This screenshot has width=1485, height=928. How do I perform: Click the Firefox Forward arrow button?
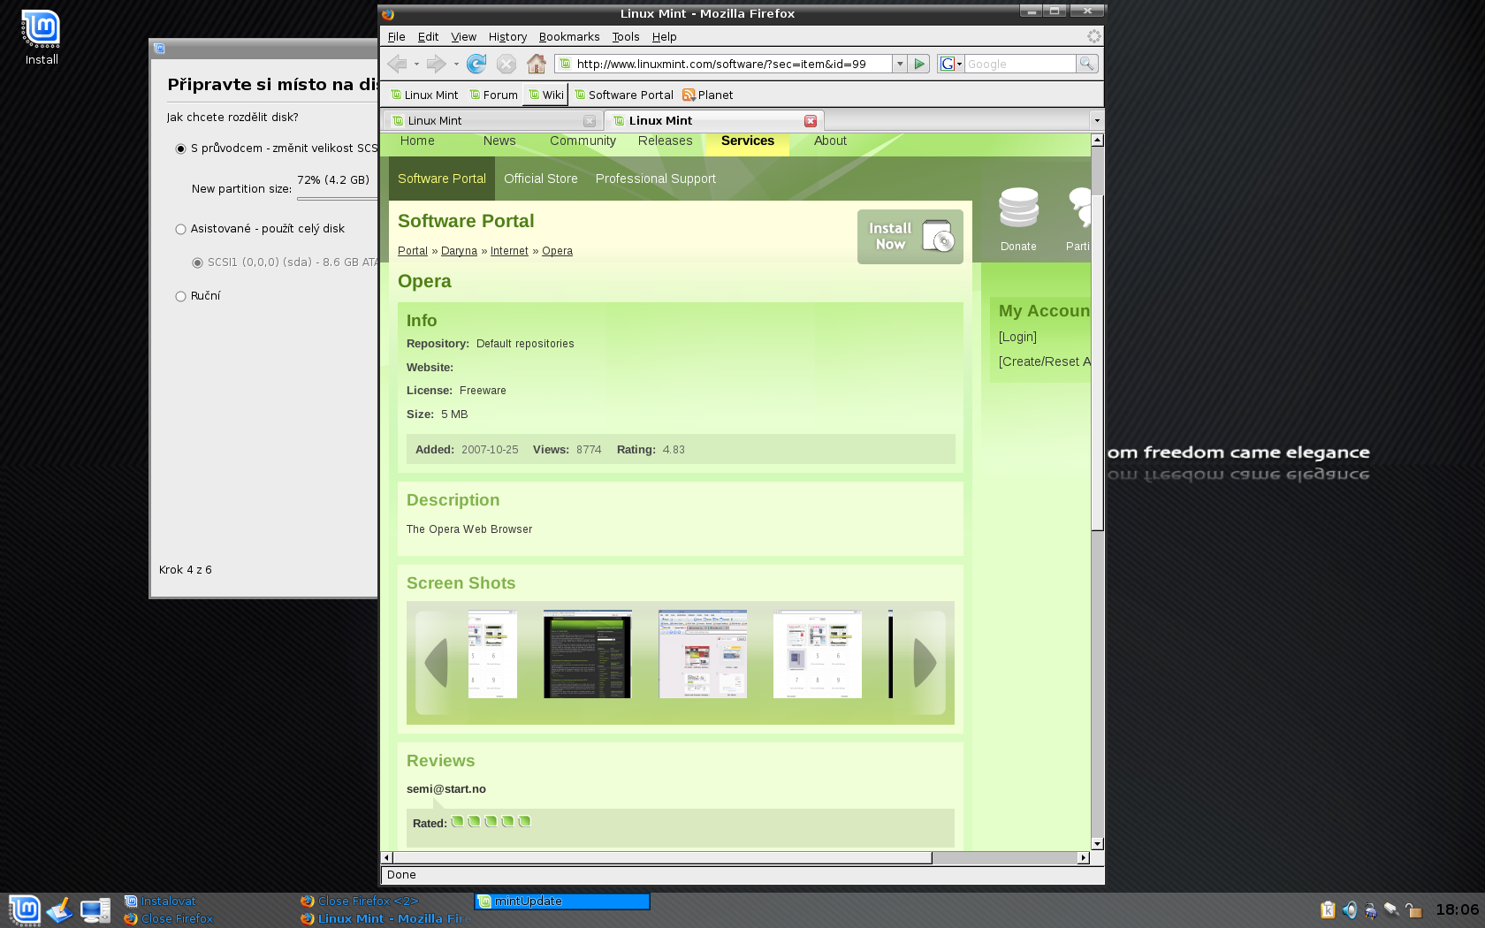[436, 64]
